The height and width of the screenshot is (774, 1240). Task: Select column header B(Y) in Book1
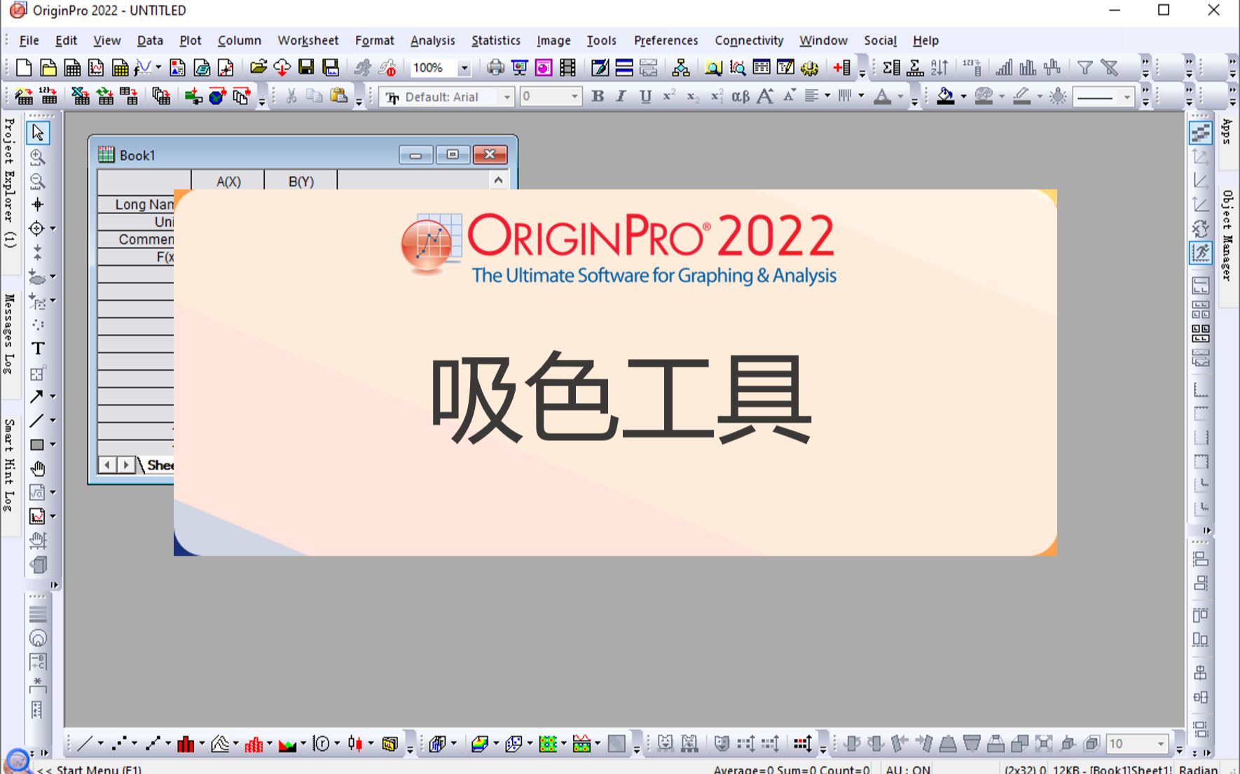click(x=301, y=181)
